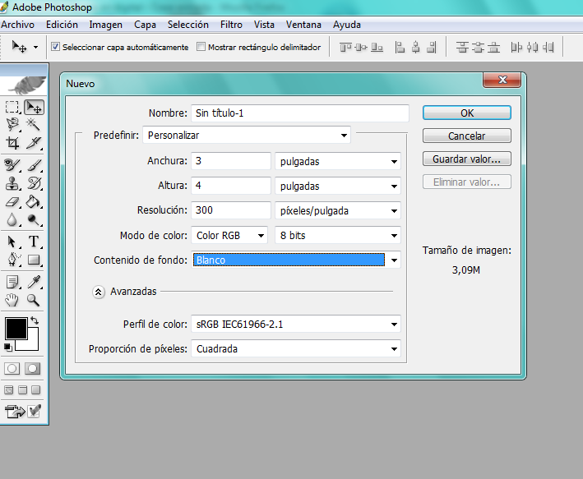The width and height of the screenshot is (583, 479).
Task: Reset default foreground and background colors
Action: [7, 347]
